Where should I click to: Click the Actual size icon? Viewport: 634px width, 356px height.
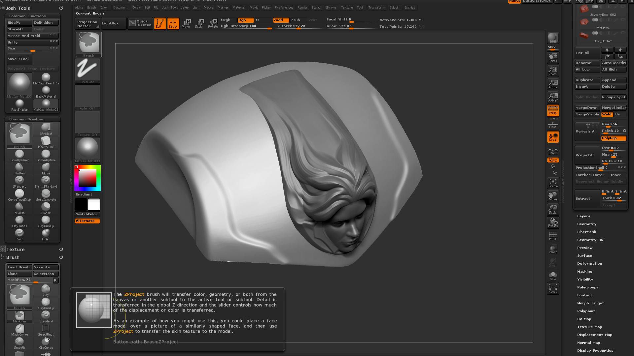tap(553, 84)
